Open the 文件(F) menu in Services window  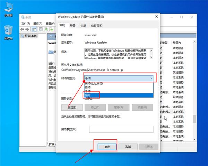(26, 24)
